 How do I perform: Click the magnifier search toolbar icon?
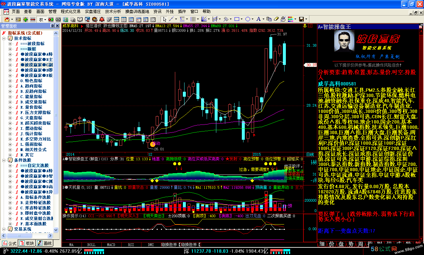coord(87,19)
